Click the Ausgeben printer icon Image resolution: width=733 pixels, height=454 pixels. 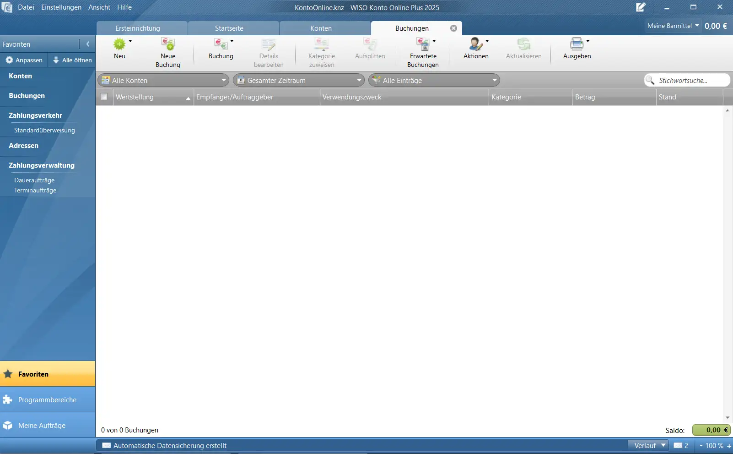coord(577,44)
